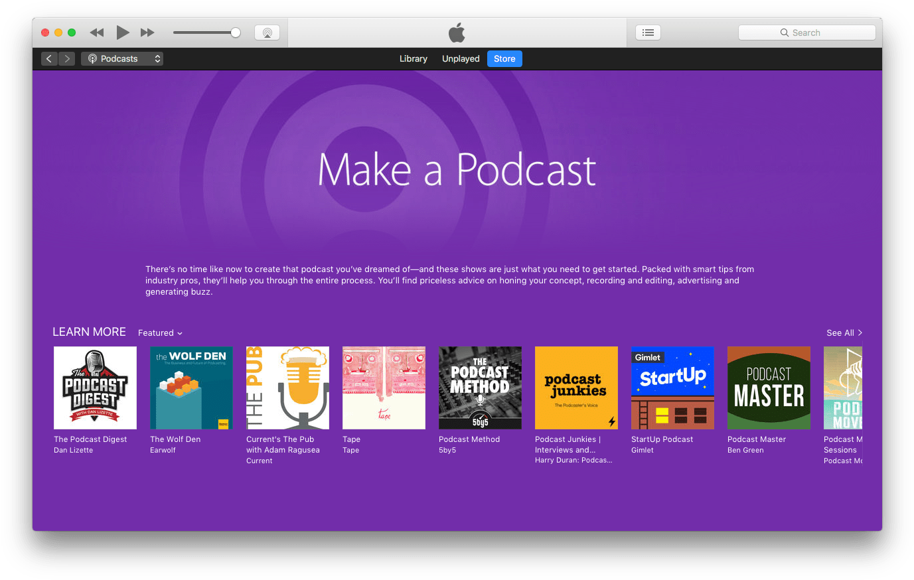
Task: Open the Gimlet StartUp artwork
Action: tap(672, 388)
